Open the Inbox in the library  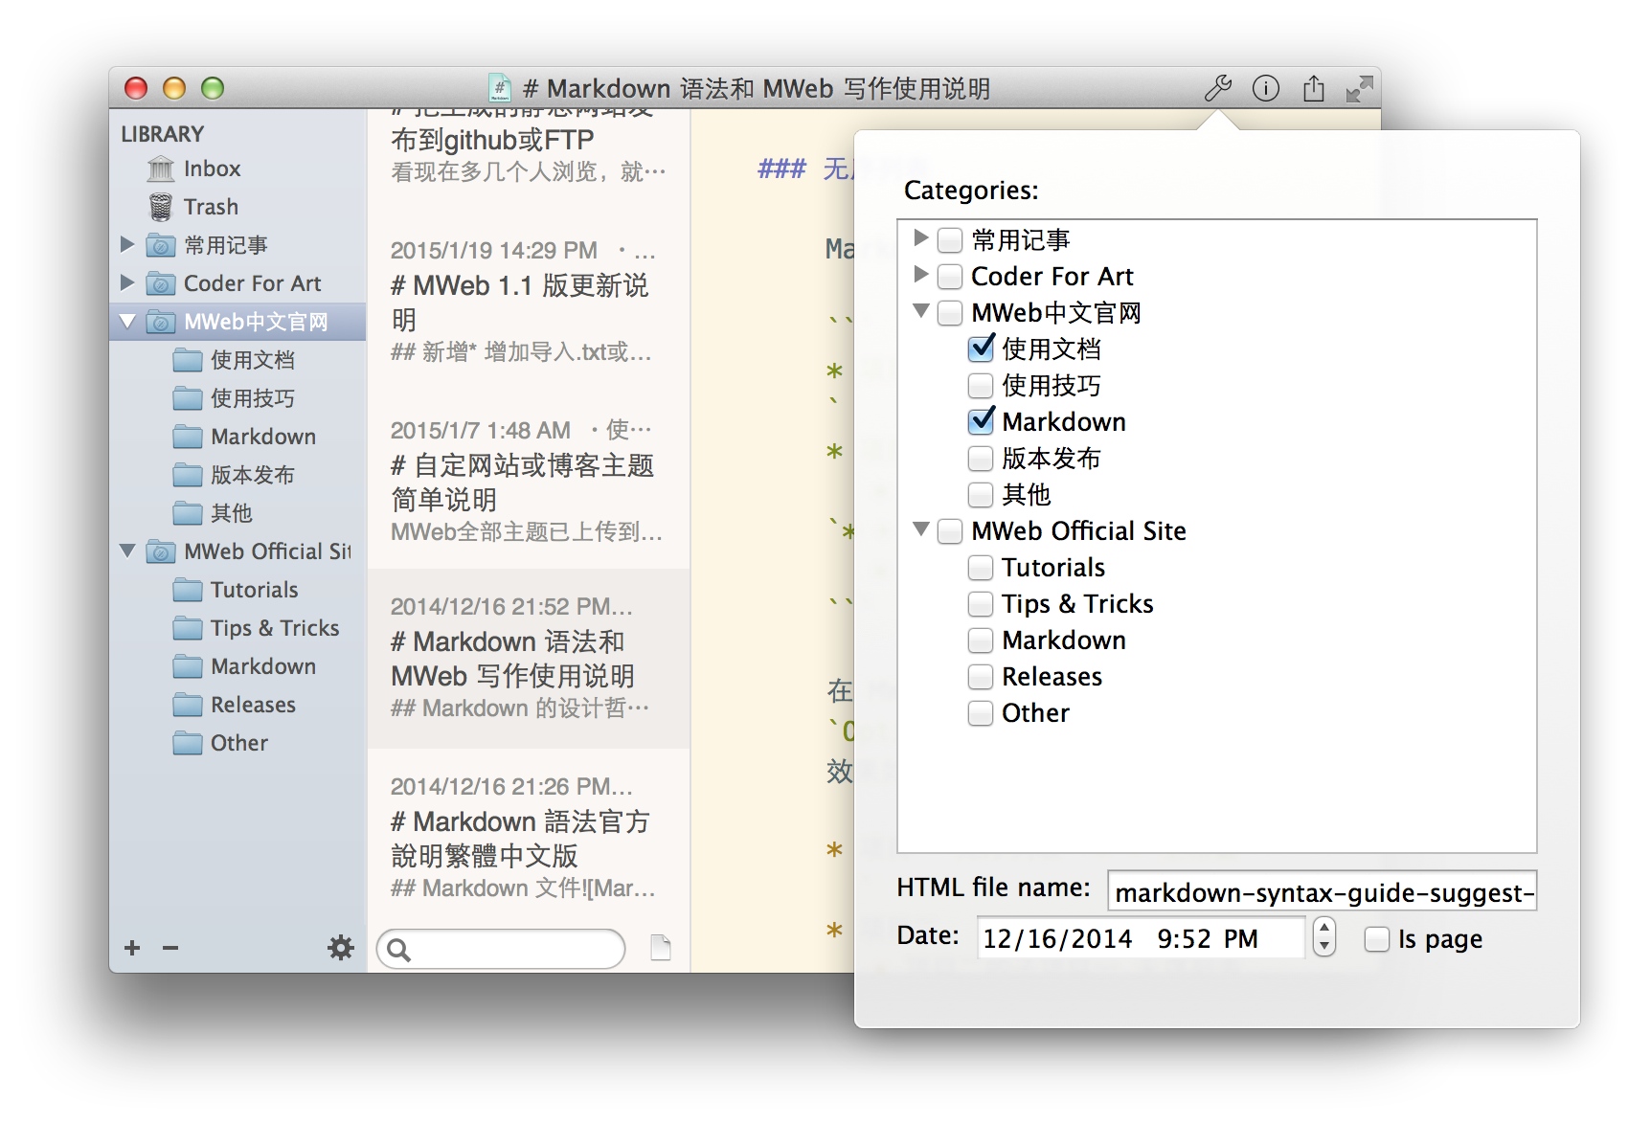click(211, 169)
